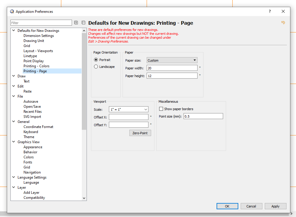Image resolution: width=296 pixels, height=217 pixels.
Task: Click the Paper width input field
Action: (172, 68)
